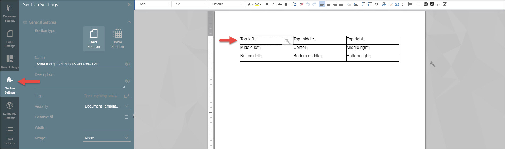Image resolution: width=505 pixels, height=149 pixels.
Task: Insert a block quote
Action: click(376, 4)
